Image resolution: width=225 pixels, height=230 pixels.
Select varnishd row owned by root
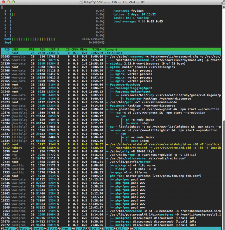111,144
